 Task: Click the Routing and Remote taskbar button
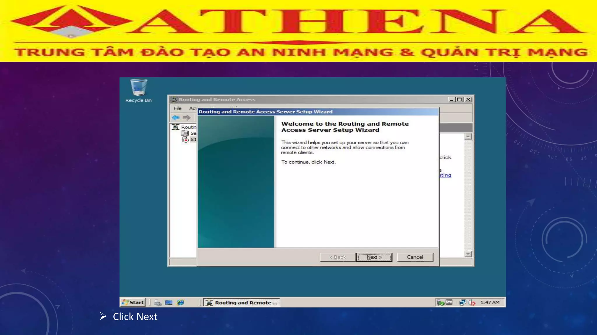pos(242,302)
